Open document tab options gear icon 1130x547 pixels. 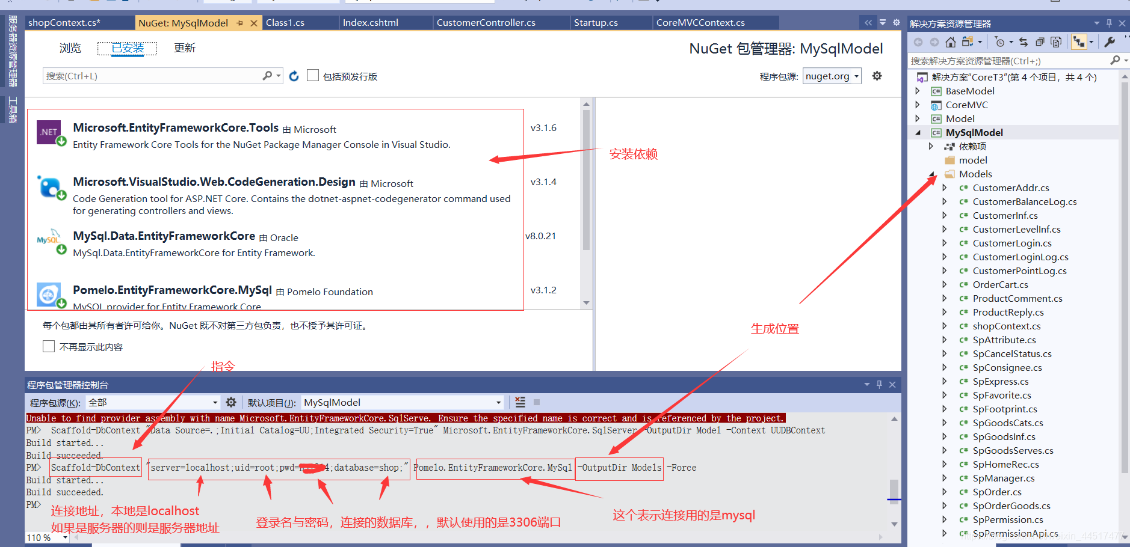(897, 22)
